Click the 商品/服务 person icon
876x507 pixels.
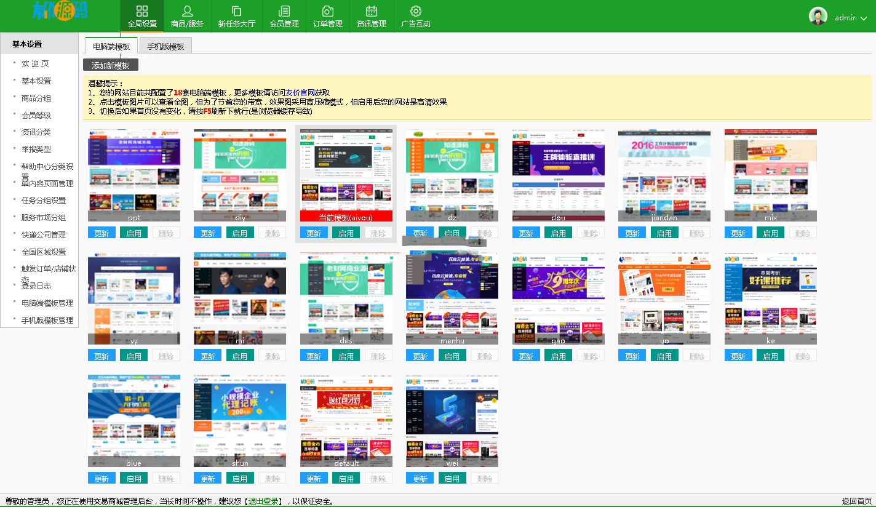tap(188, 11)
